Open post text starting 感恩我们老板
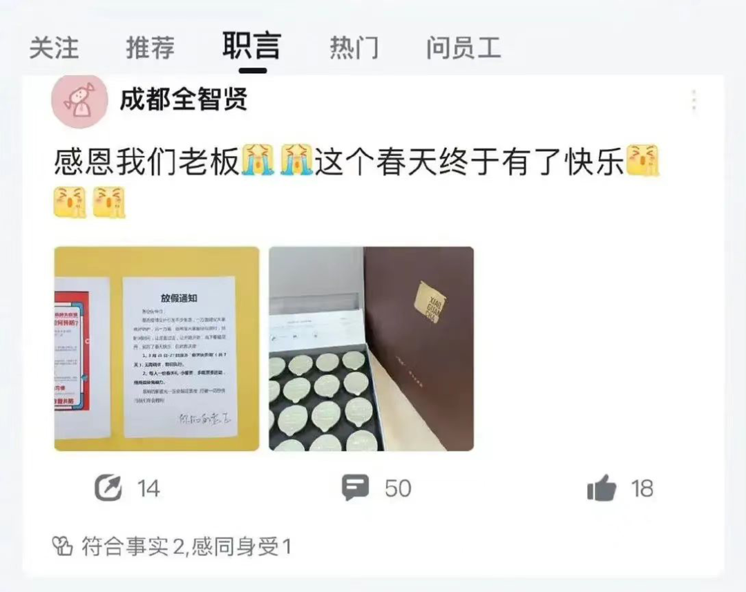 coord(357,181)
